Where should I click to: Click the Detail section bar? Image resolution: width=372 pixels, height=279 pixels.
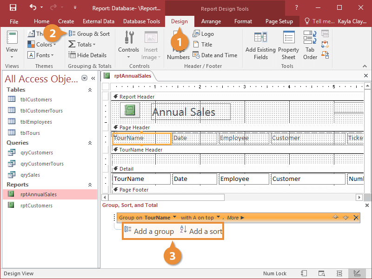[x=237, y=169]
